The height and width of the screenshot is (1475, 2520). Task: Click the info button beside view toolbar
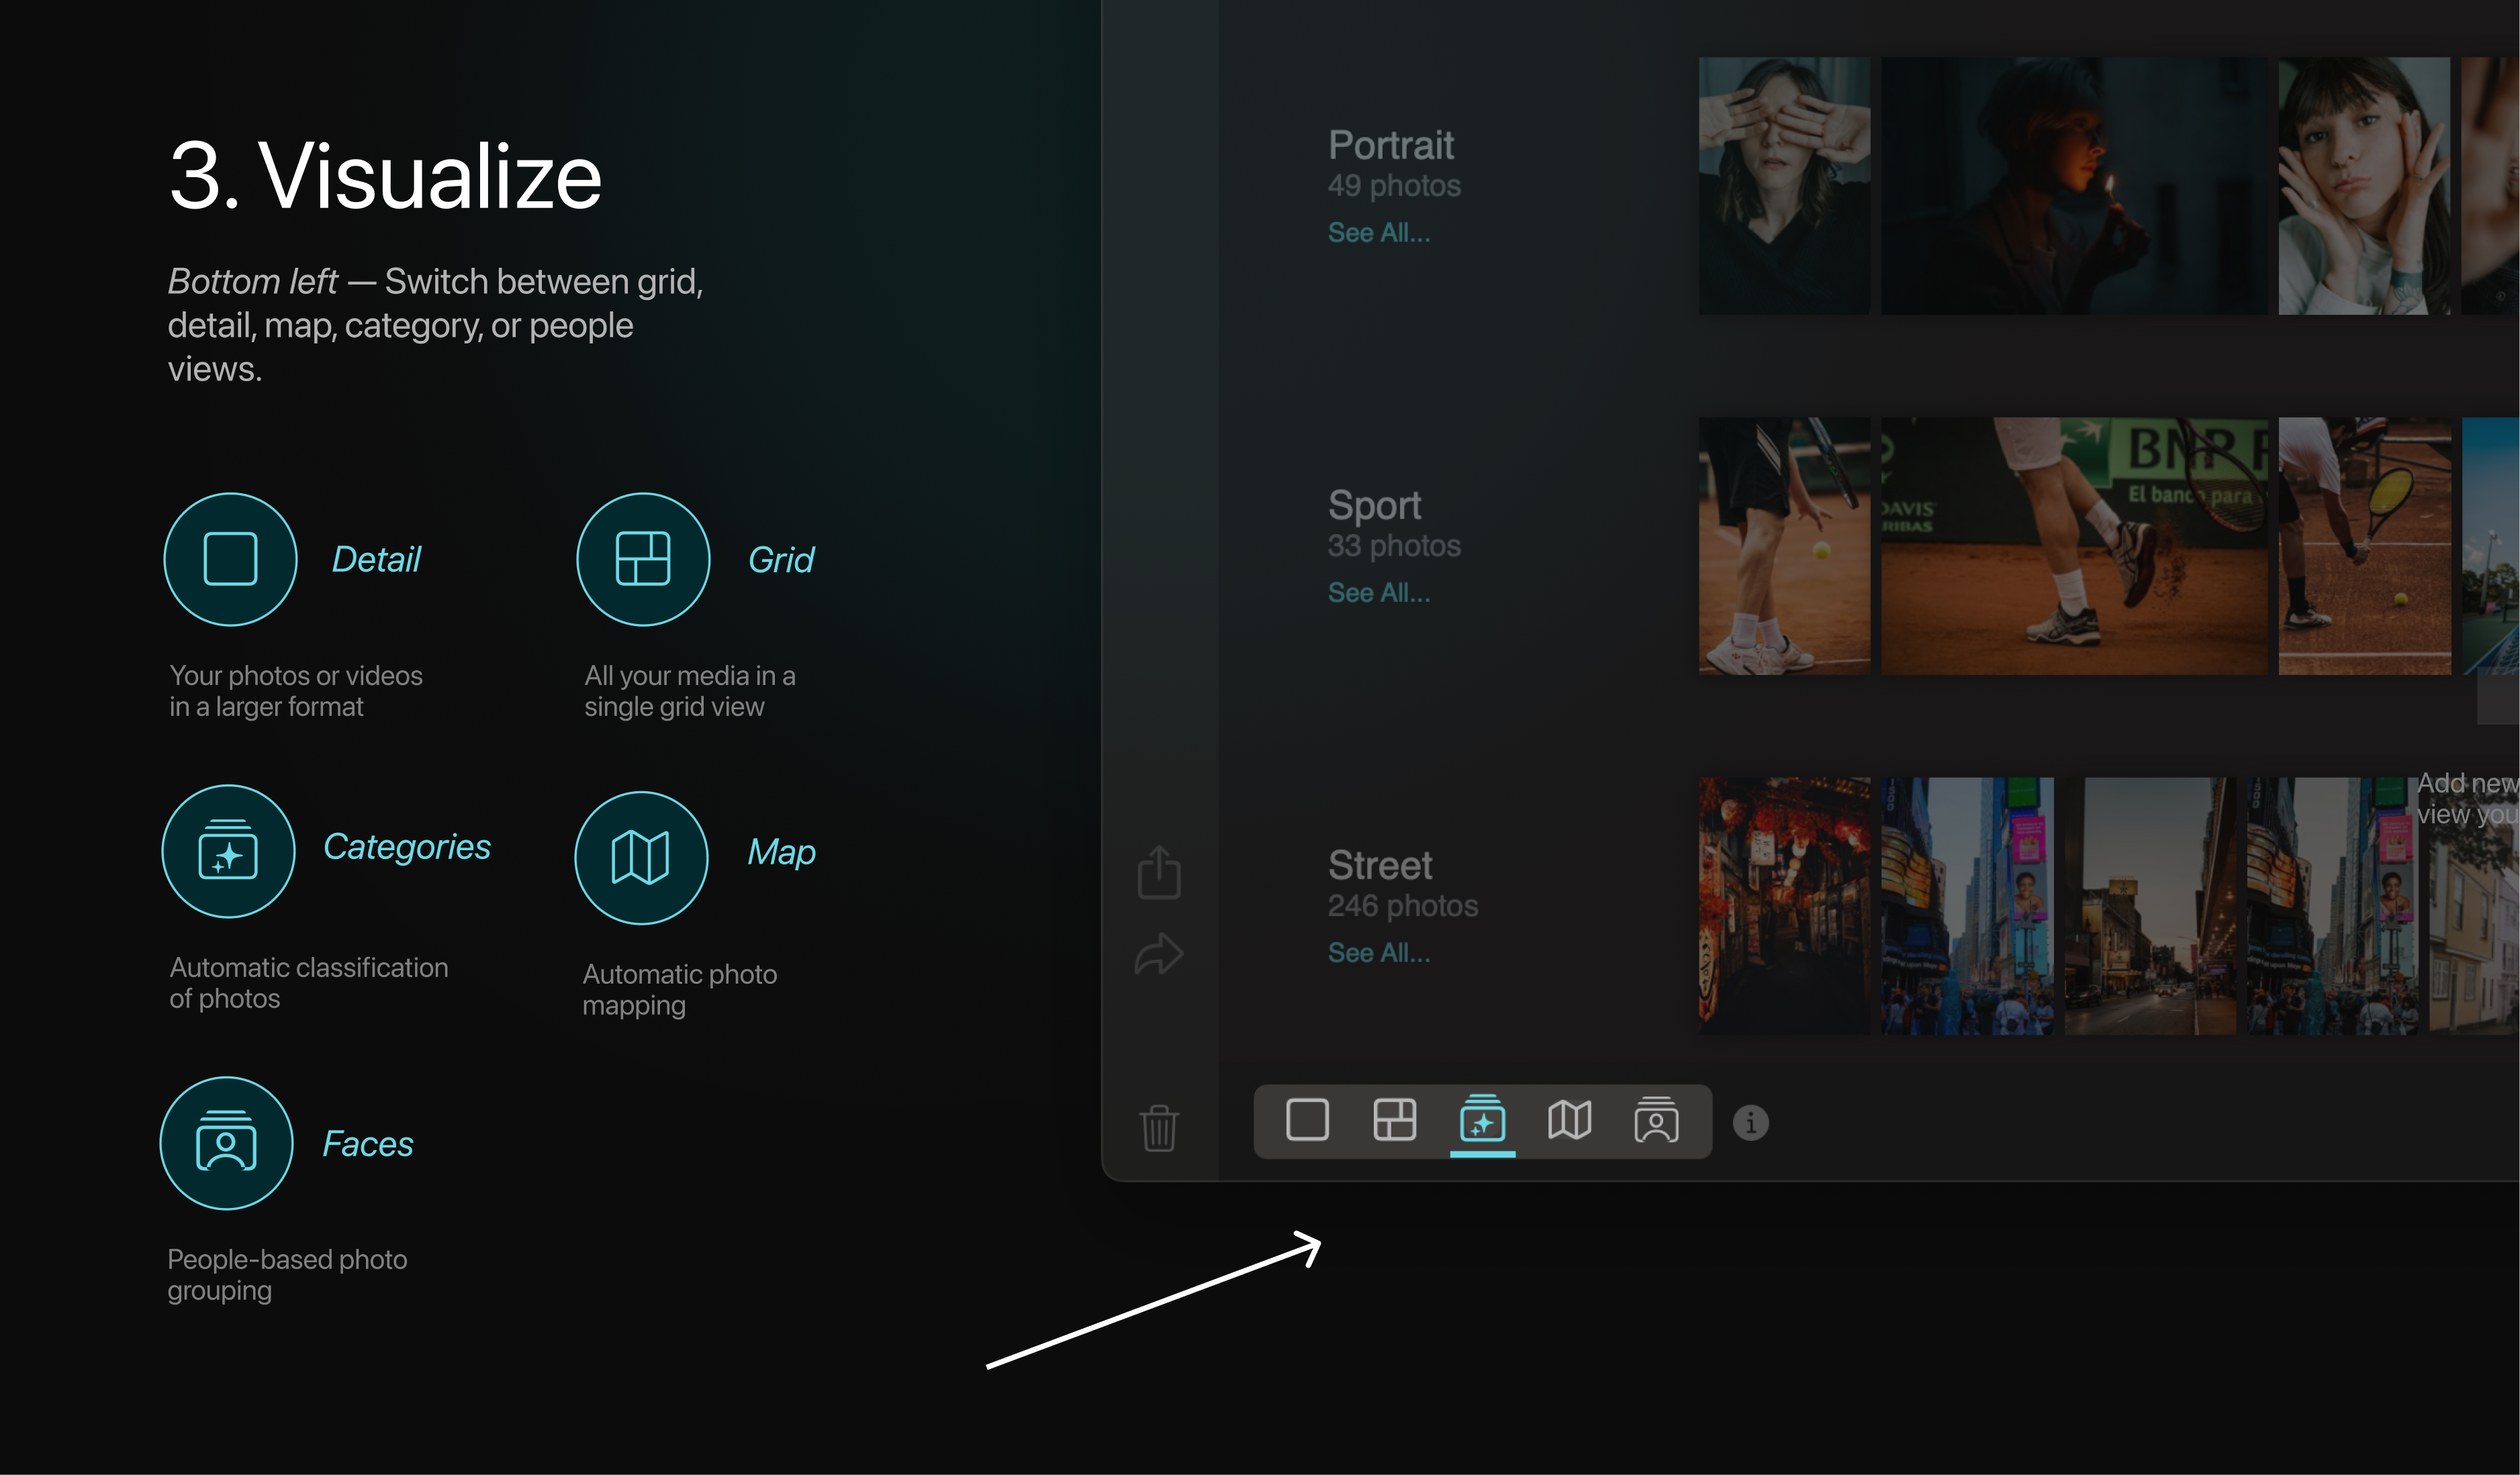tap(1750, 1122)
